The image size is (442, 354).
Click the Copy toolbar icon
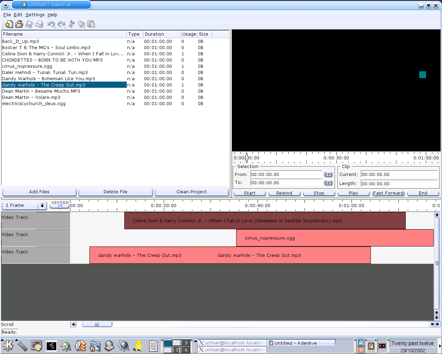point(81,24)
